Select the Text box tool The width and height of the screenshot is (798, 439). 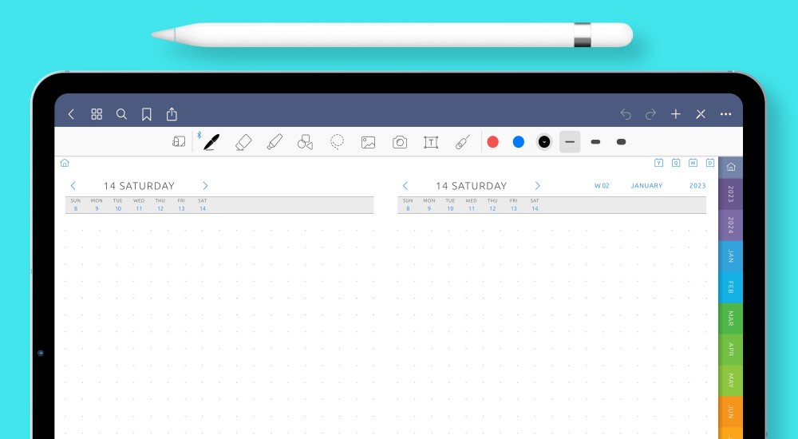click(x=431, y=142)
